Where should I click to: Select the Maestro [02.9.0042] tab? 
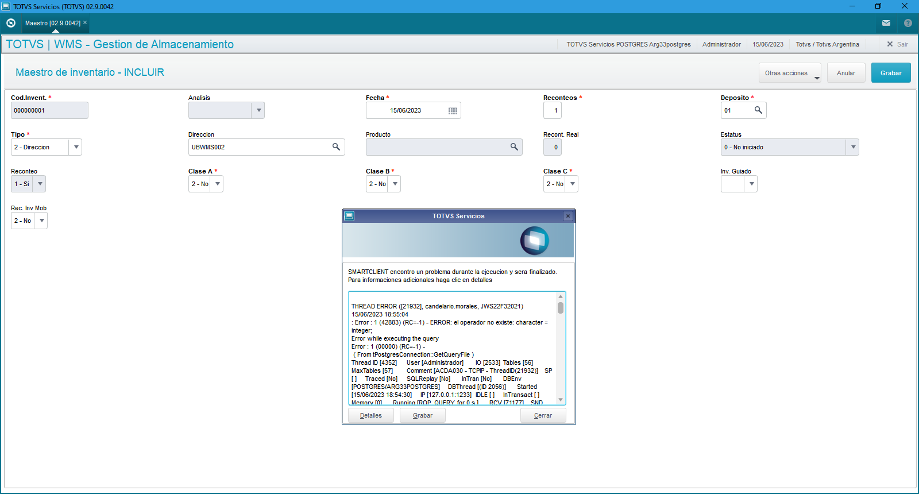53,23
